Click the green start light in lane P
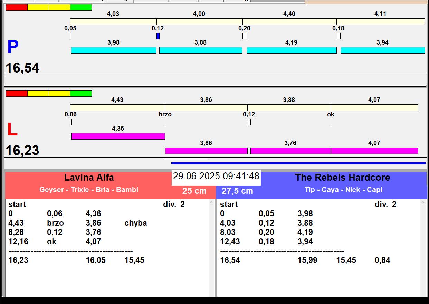Screen dimensions: 429x304 [x=81, y=7]
